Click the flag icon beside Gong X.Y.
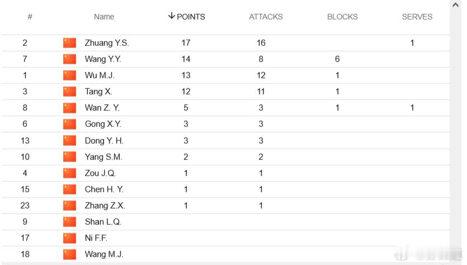Screen dimensions: 467x265 point(69,124)
